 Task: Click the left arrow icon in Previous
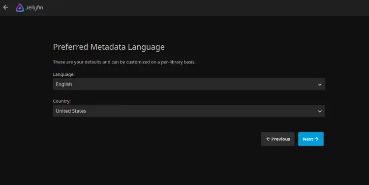(x=268, y=139)
